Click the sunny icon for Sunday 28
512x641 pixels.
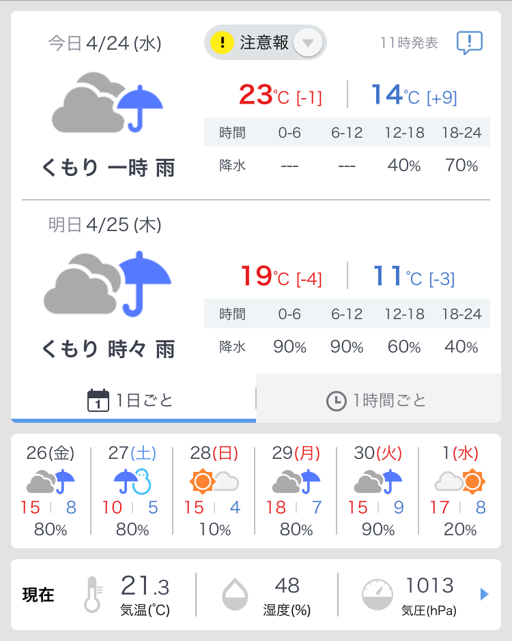[202, 483]
